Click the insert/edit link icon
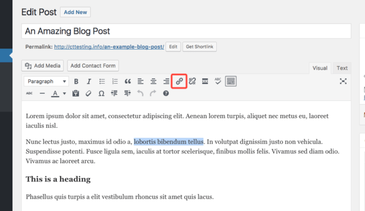This screenshot has width=365, height=211. point(179,81)
